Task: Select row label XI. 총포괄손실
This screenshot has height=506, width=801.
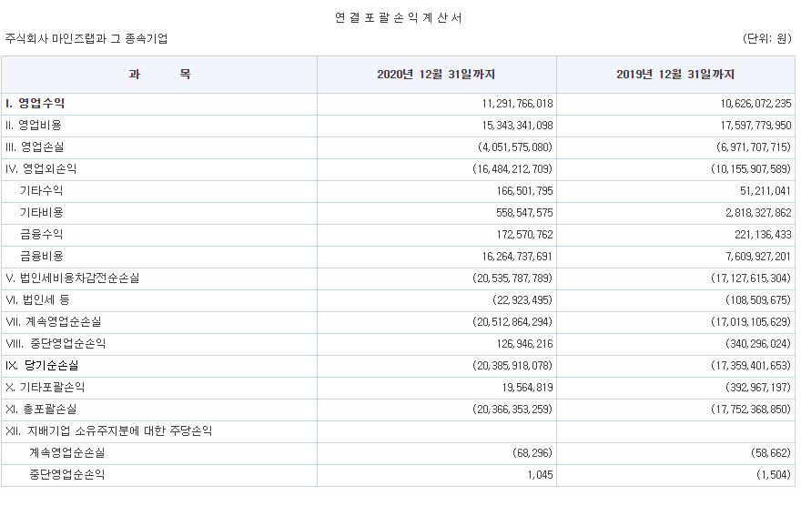Action: click(x=41, y=410)
